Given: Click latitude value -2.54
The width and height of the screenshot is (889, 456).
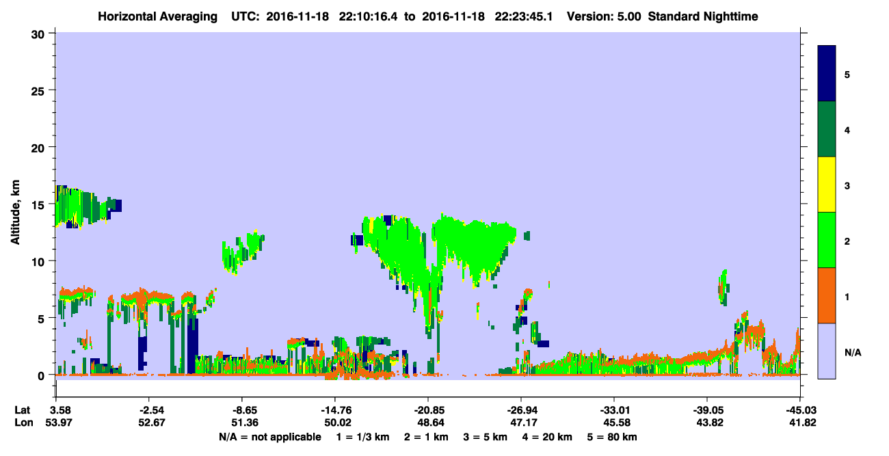Looking at the screenshot, I should pos(148,410).
